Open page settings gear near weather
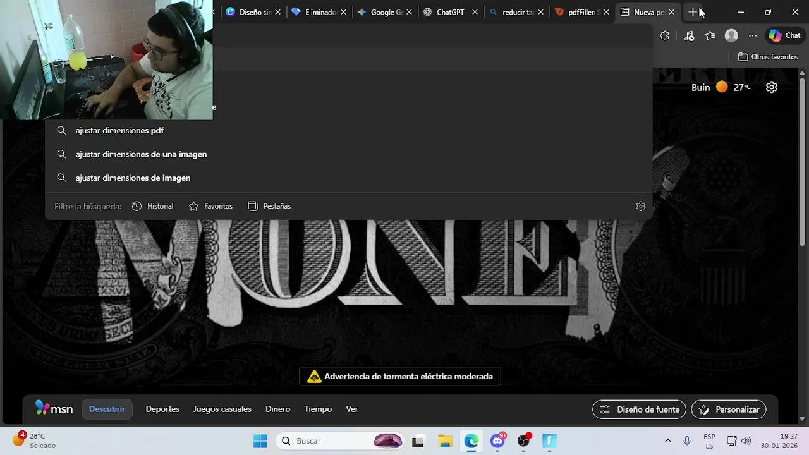This screenshot has width=809, height=455. click(772, 87)
